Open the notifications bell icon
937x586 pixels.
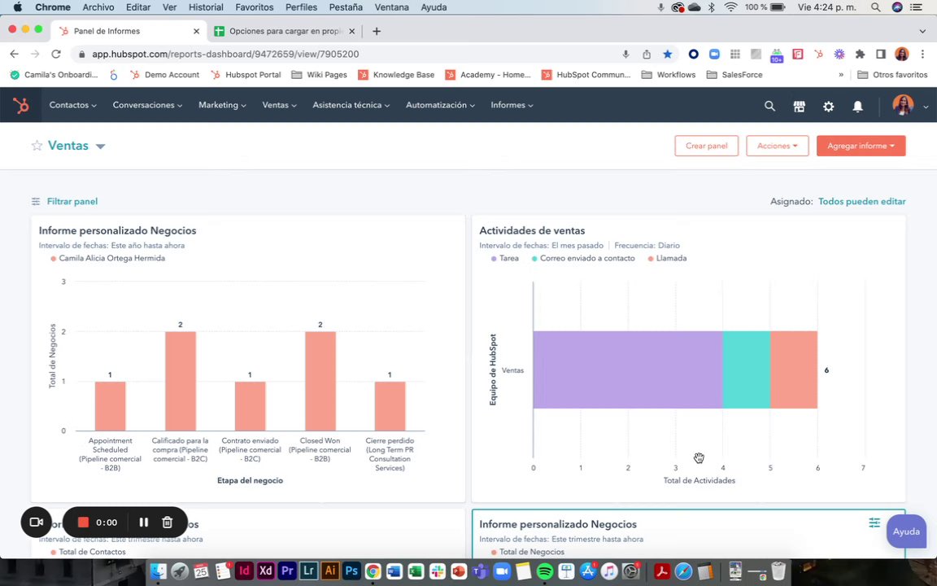click(857, 106)
